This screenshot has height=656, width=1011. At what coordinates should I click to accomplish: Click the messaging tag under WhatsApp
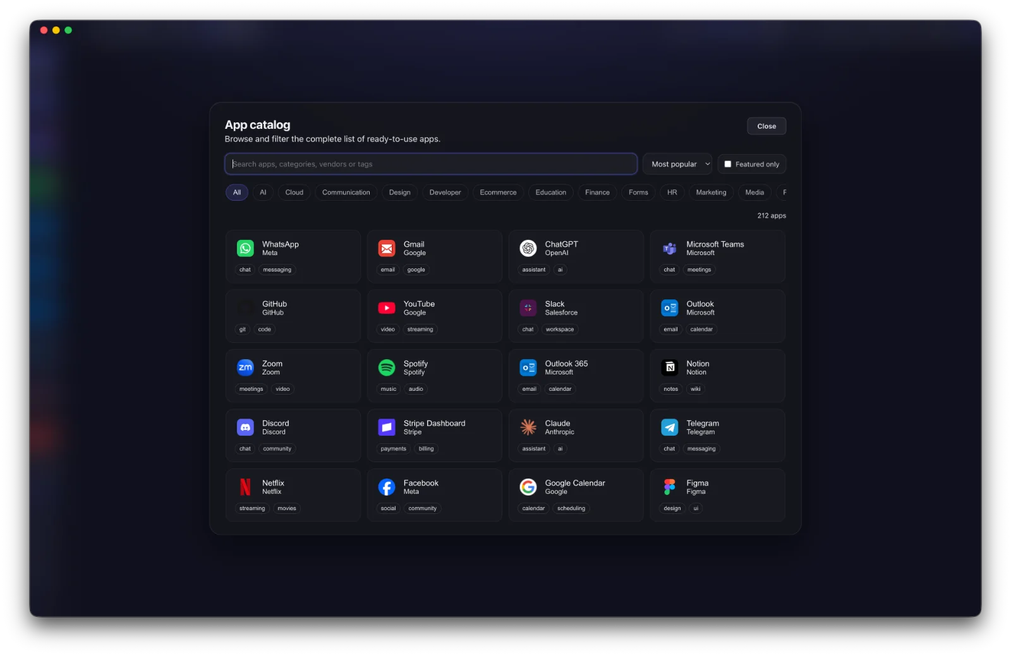tap(277, 270)
